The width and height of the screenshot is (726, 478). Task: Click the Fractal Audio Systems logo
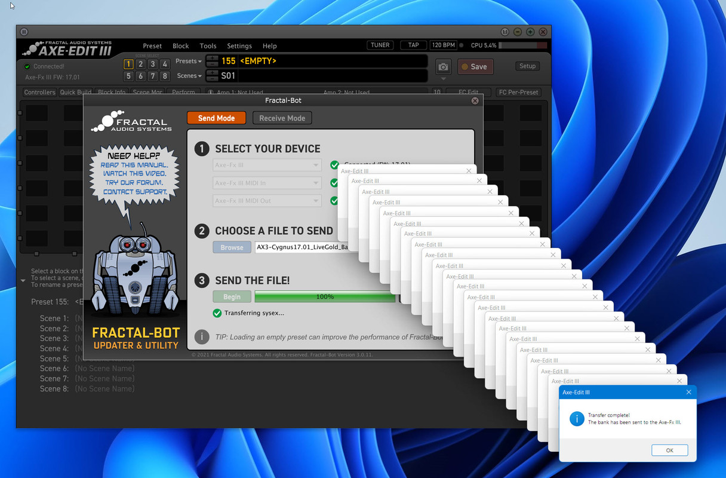point(131,121)
